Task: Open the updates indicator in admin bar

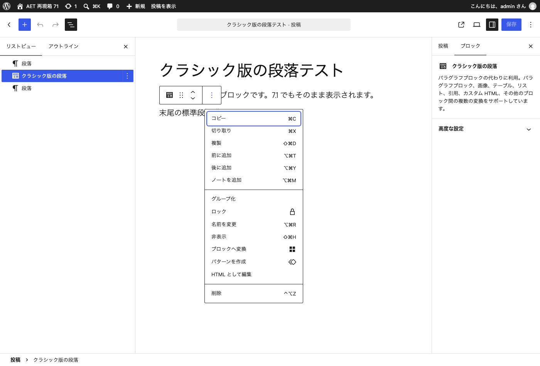Action: click(71, 6)
